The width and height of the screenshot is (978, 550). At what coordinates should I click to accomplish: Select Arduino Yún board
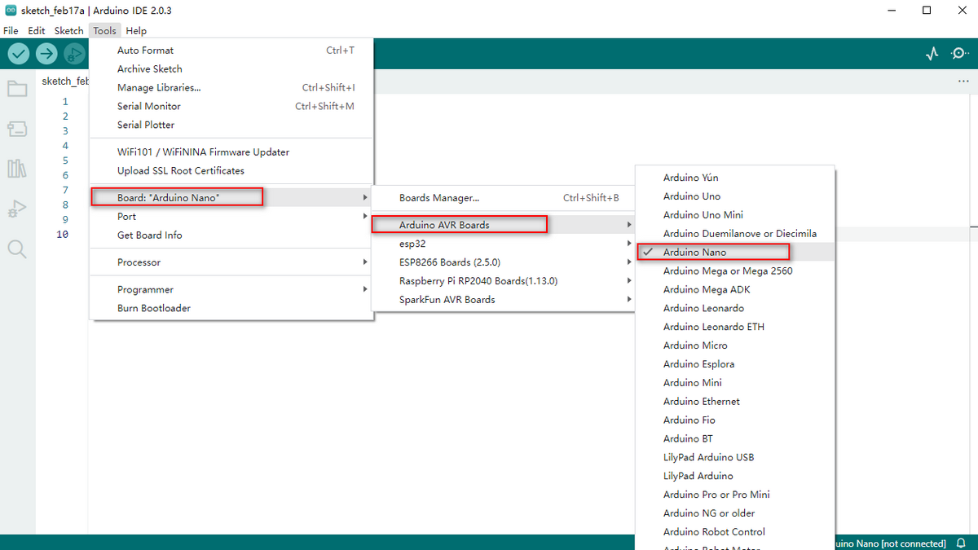point(735,178)
